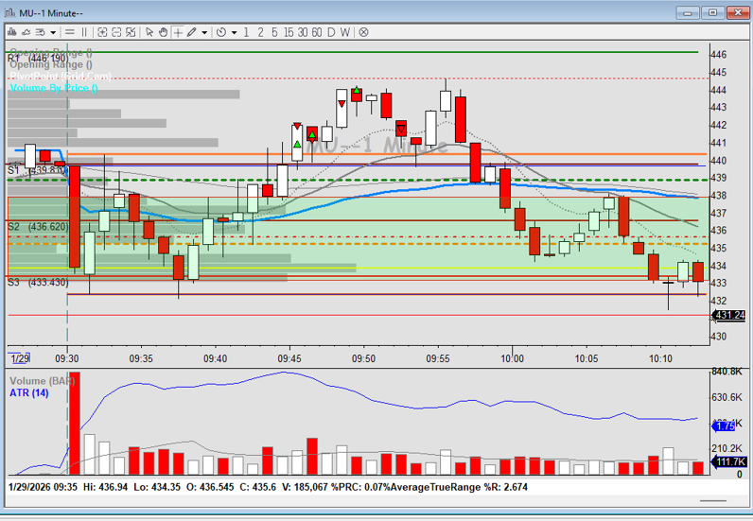Image resolution: width=753 pixels, height=521 pixels.
Task: Click the zoom out toolbar icon
Action: [116, 32]
